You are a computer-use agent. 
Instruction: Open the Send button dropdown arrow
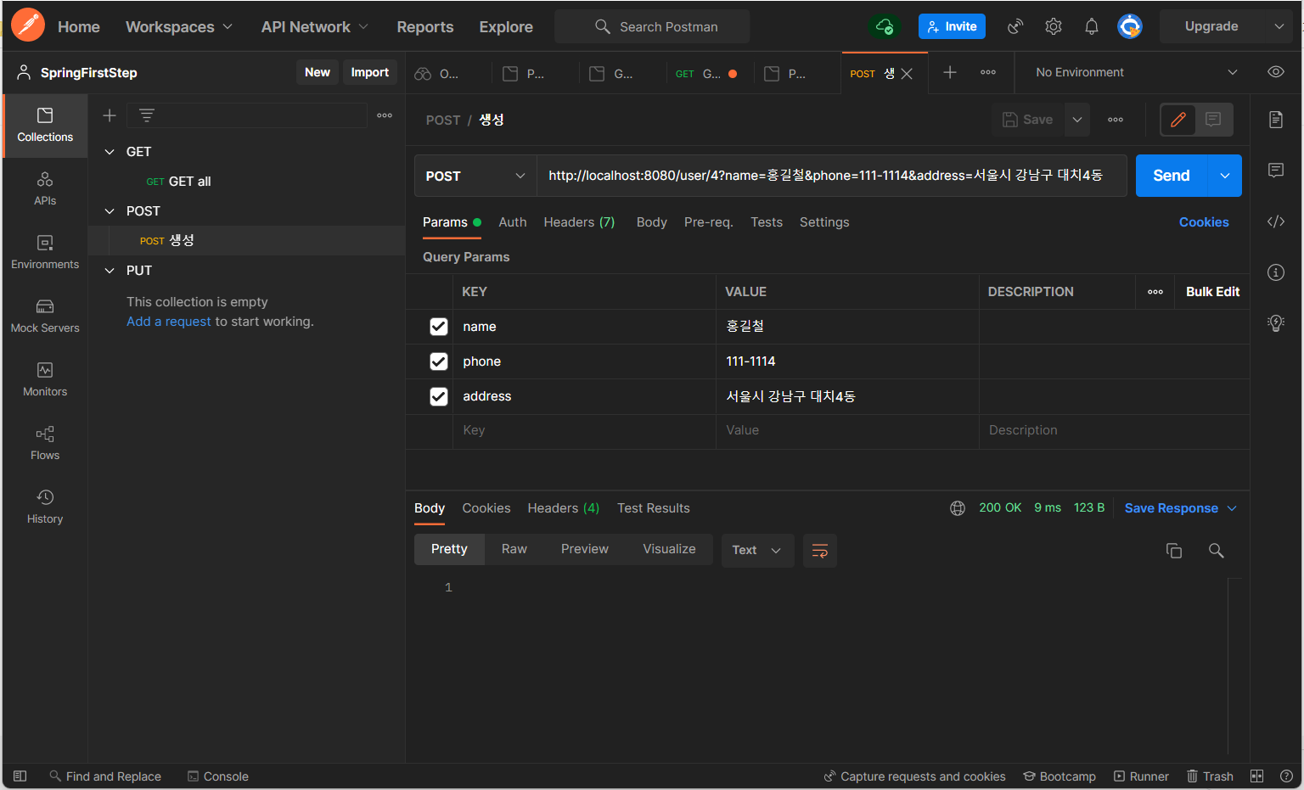(1225, 176)
